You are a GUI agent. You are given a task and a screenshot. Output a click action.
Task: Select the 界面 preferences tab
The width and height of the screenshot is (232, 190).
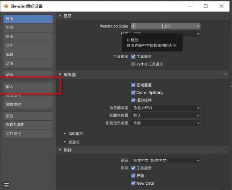click(28, 19)
